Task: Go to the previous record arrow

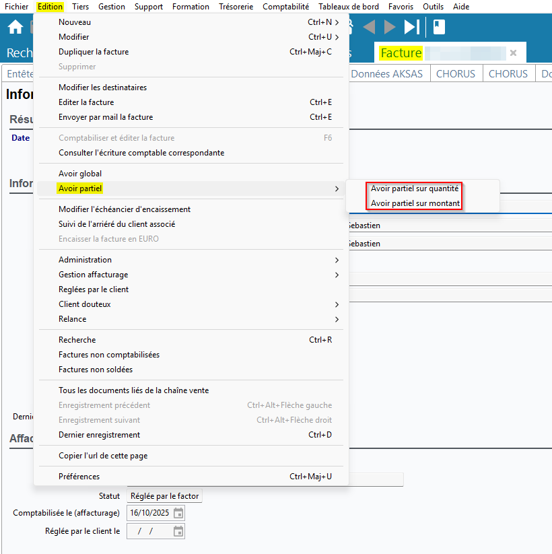Action: 368,28
